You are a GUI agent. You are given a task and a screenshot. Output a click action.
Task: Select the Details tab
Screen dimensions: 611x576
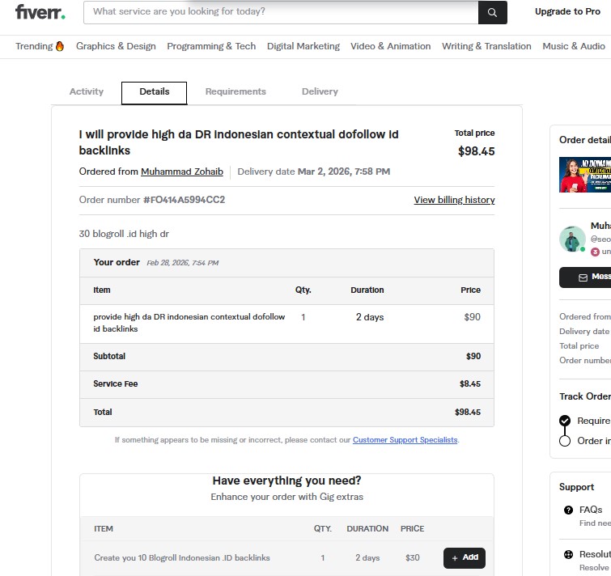coord(154,92)
